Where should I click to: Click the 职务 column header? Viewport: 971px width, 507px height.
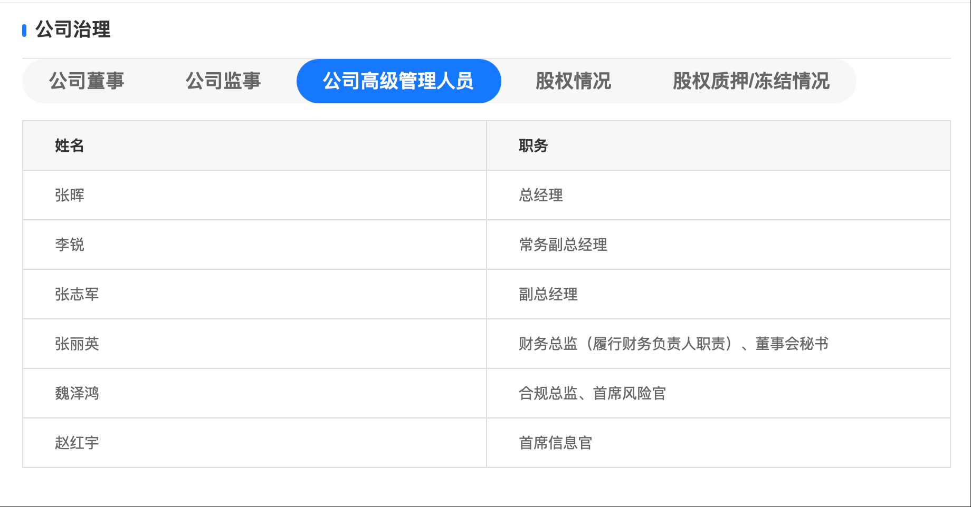pyautogui.click(x=534, y=145)
